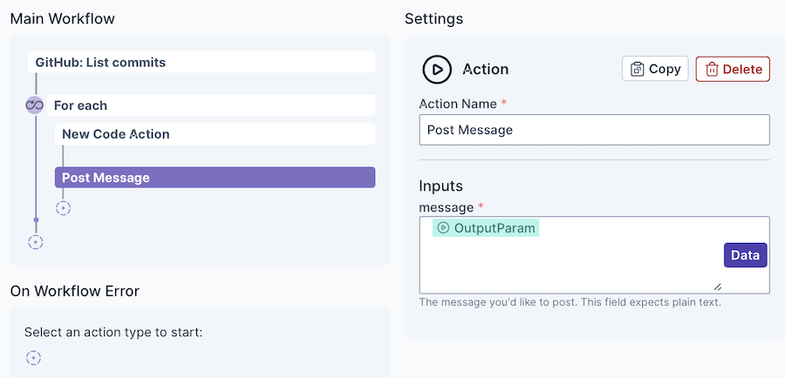Image resolution: width=785 pixels, height=378 pixels.
Task: Click the clipboard icon on the Copy button
Action: click(638, 69)
